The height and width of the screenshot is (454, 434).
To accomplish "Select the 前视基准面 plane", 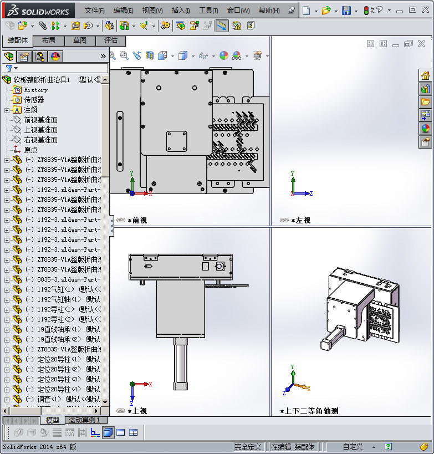I will click(x=40, y=120).
